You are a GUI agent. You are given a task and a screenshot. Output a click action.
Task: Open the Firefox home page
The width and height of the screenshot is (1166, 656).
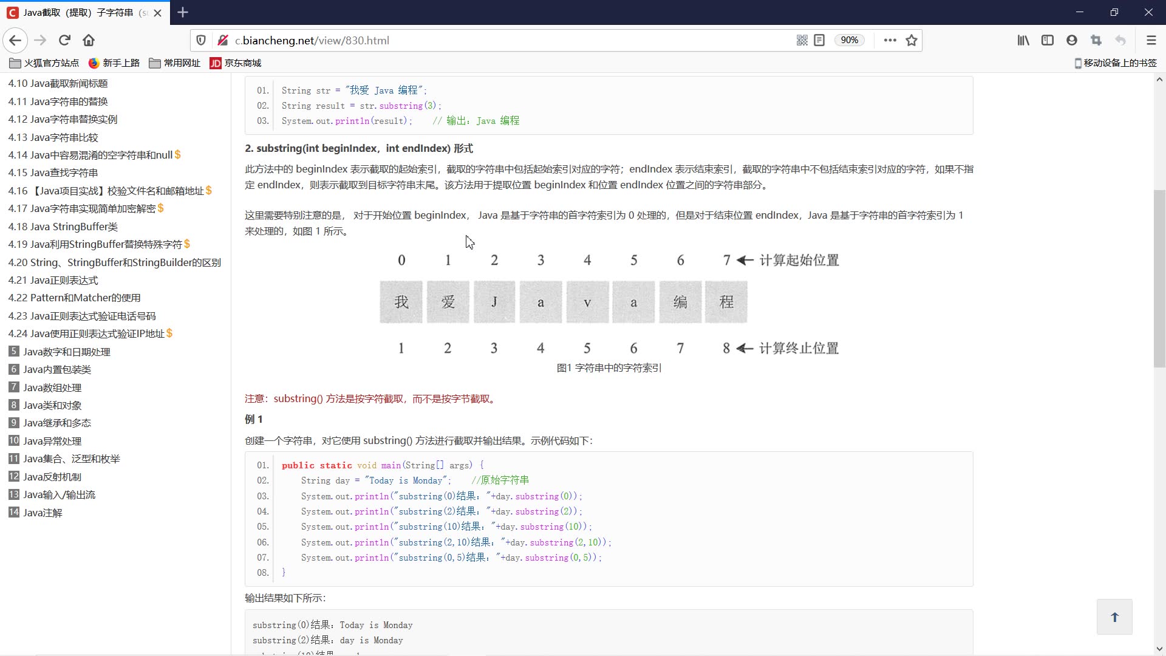pyautogui.click(x=89, y=40)
